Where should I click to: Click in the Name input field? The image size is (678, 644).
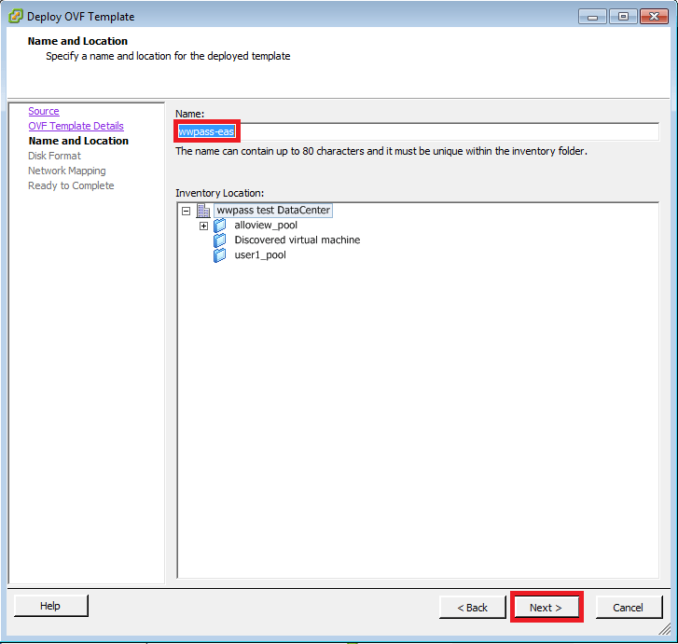[x=417, y=131]
